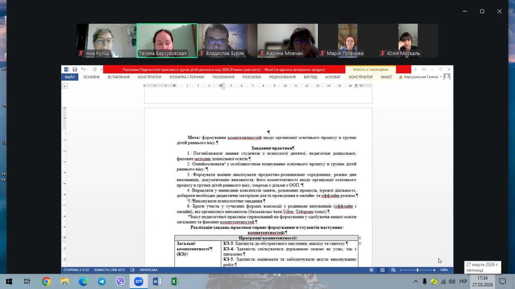
Task: Click the proofing book icon in Word's status bar
Action: coord(132,270)
